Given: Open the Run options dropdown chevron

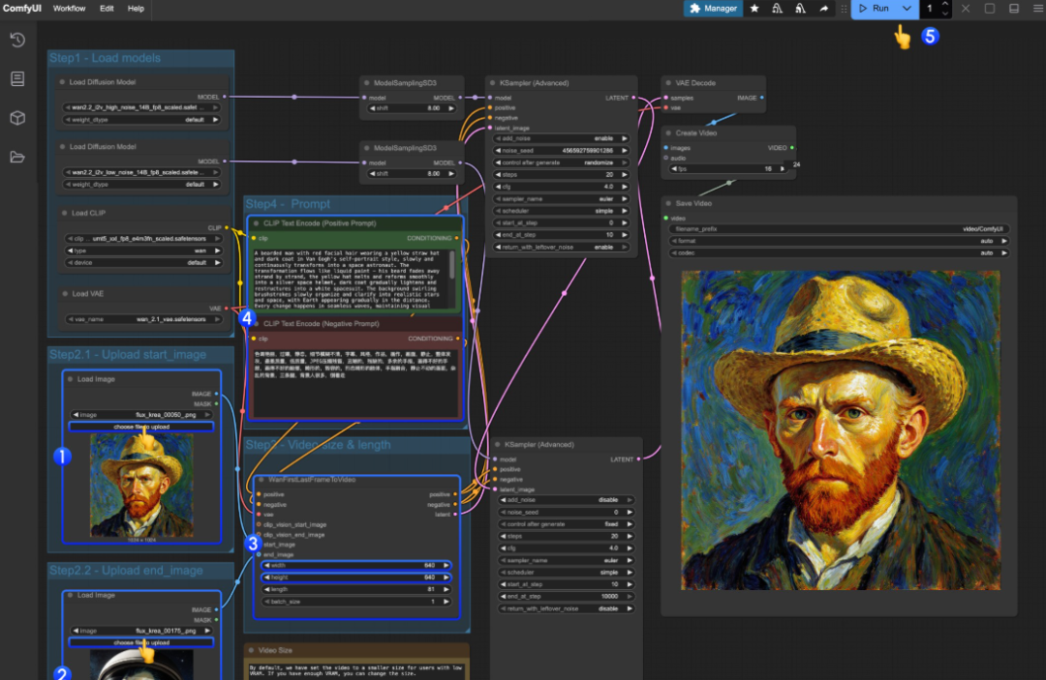Looking at the screenshot, I should point(907,9).
